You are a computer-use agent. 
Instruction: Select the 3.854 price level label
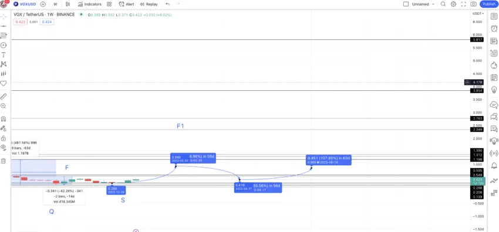click(x=478, y=91)
